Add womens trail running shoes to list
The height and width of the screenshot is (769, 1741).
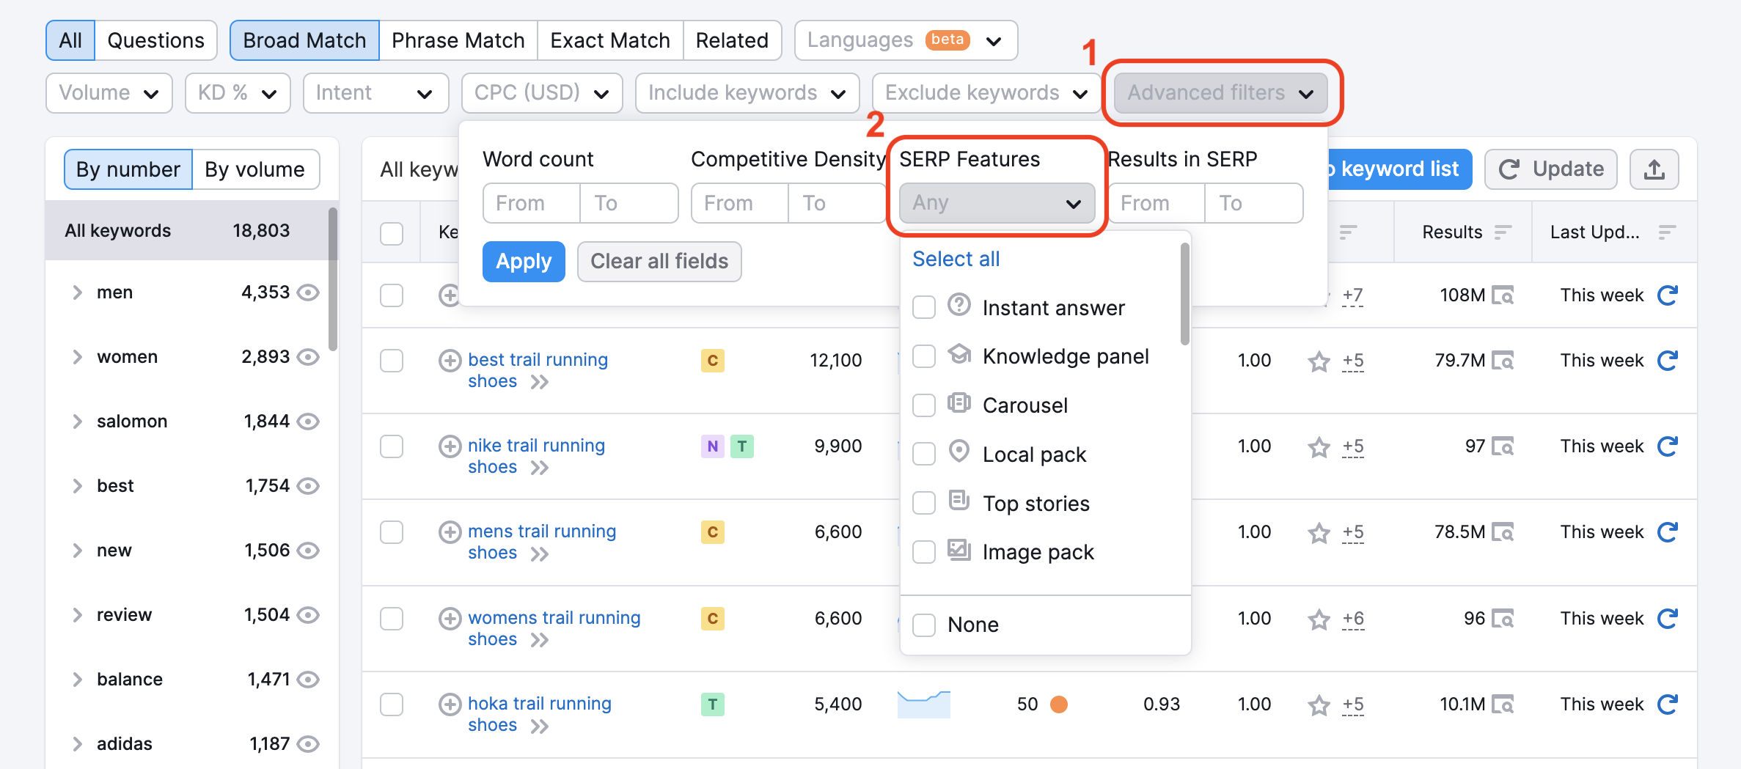click(x=450, y=618)
